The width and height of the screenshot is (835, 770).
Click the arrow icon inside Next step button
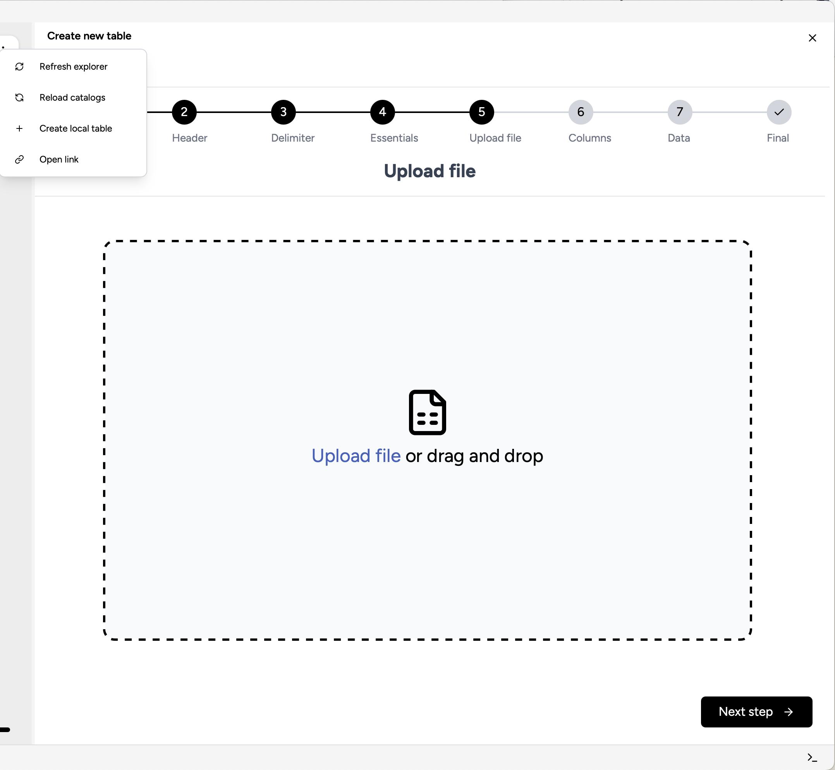pyautogui.click(x=789, y=712)
